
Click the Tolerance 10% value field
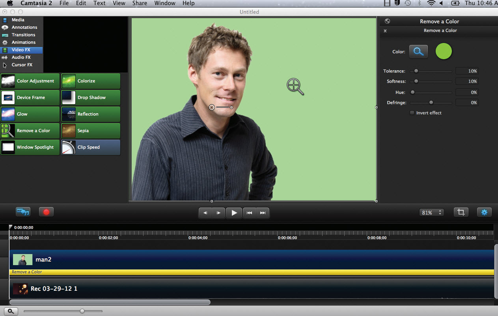[467, 71]
